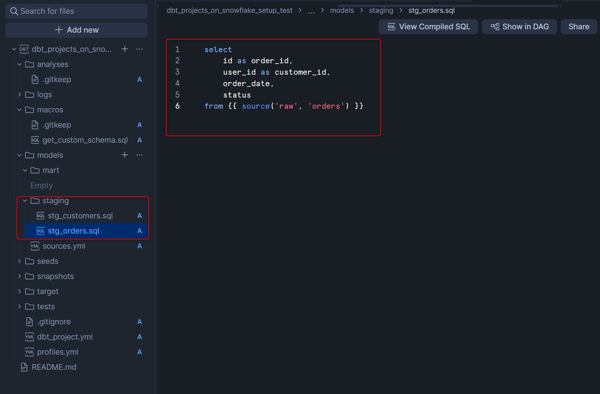Open the more options icon for models folder

coord(140,155)
